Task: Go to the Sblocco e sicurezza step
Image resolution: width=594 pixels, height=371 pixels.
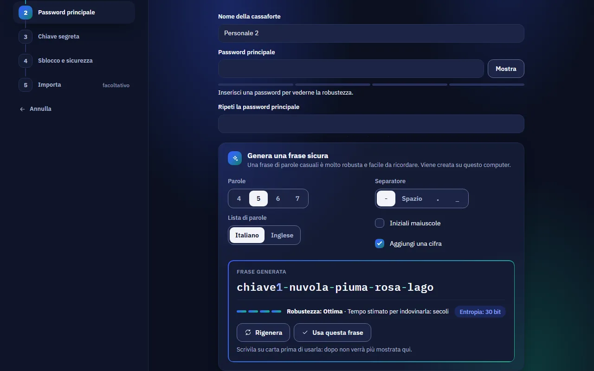Action: pyautogui.click(x=74, y=61)
